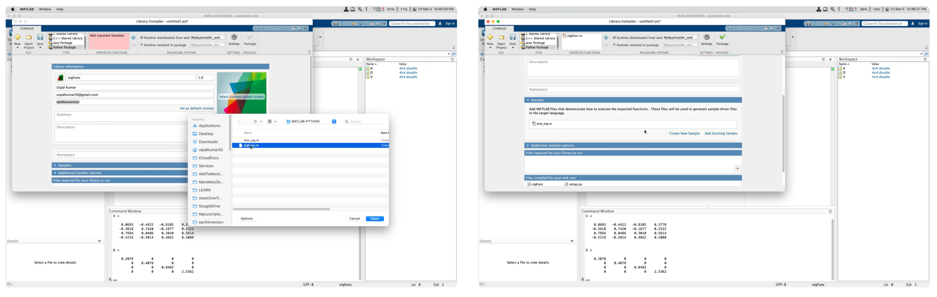Click the Options button in file dialog
The image size is (937, 297).
(247, 219)
